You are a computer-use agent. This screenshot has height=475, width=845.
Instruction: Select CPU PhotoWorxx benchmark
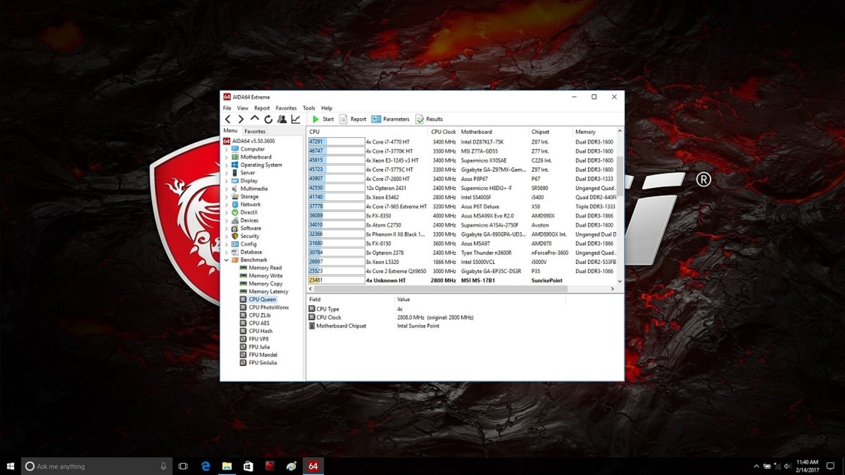coord(268,307)
